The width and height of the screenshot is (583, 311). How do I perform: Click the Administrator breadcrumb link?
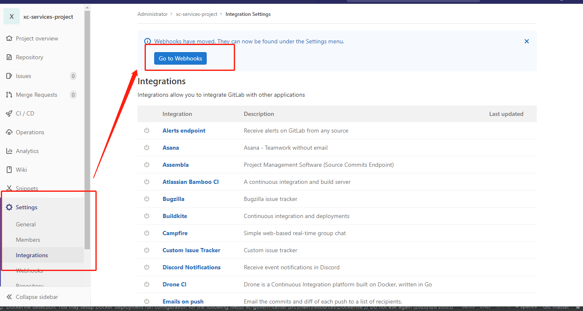pos(153,14)
